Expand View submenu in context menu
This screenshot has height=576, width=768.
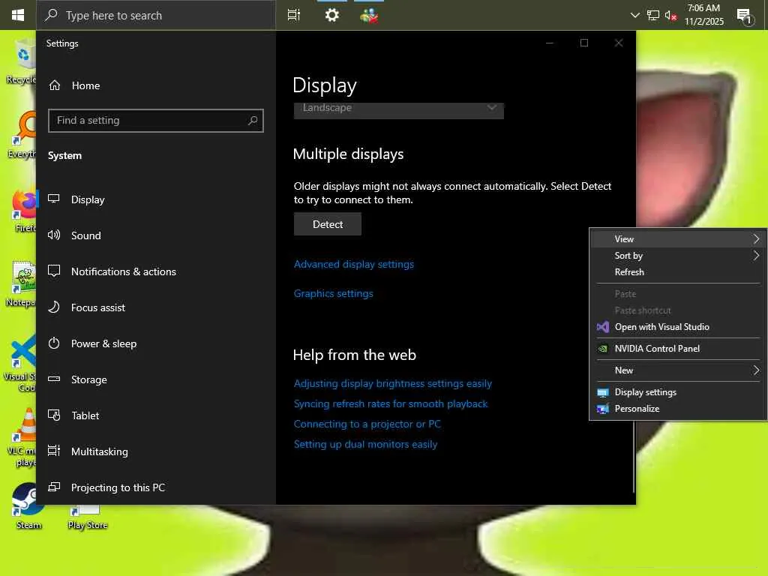click(x=678, y=239)
